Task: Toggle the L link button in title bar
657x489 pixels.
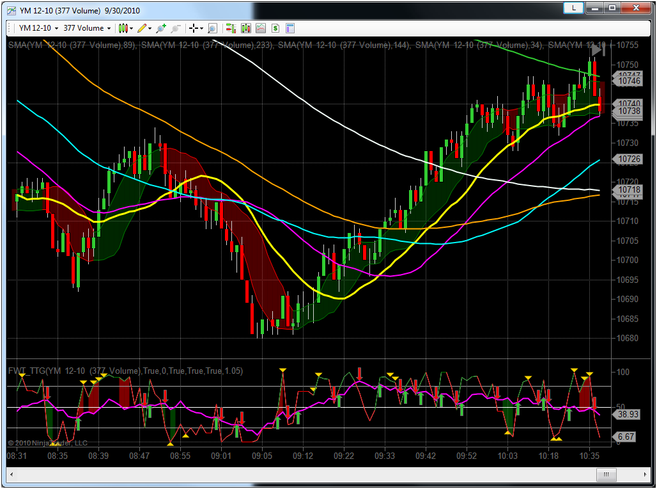Action: (x=574, y=8)
